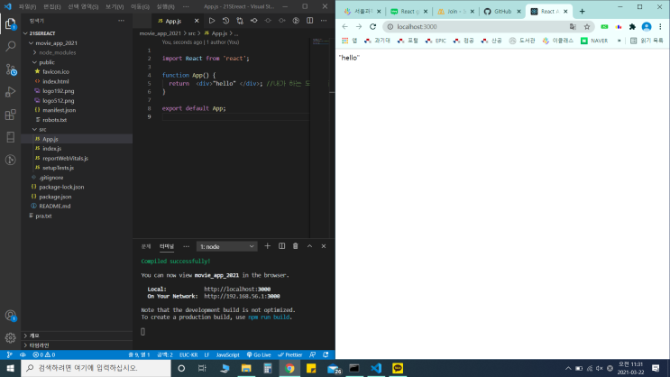This screenshot has height=377, width=670.
Task: Open the NAVER bookmark
Action: (x=594, y=41)
